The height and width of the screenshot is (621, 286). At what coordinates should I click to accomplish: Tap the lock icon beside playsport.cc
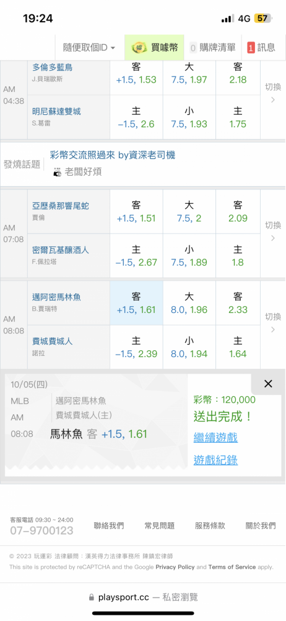[x=92, y=597]
